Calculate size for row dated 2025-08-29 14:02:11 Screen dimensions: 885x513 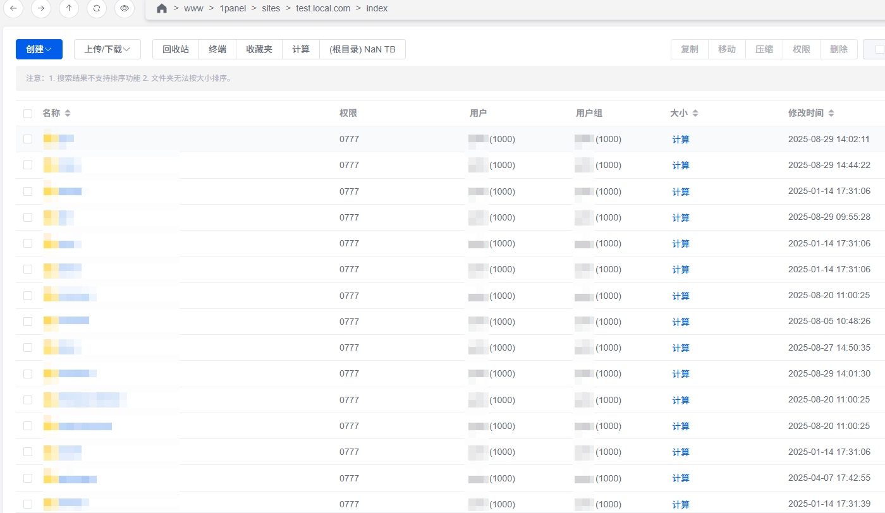[681, 140]
